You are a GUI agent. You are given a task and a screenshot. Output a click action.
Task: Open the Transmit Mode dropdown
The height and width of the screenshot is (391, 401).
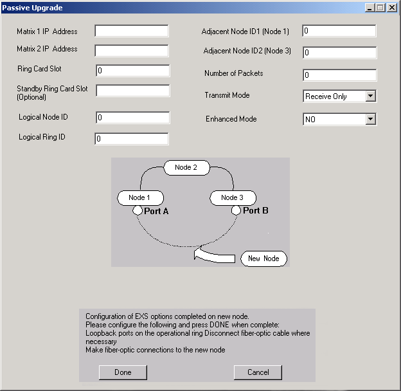[370, 96]
